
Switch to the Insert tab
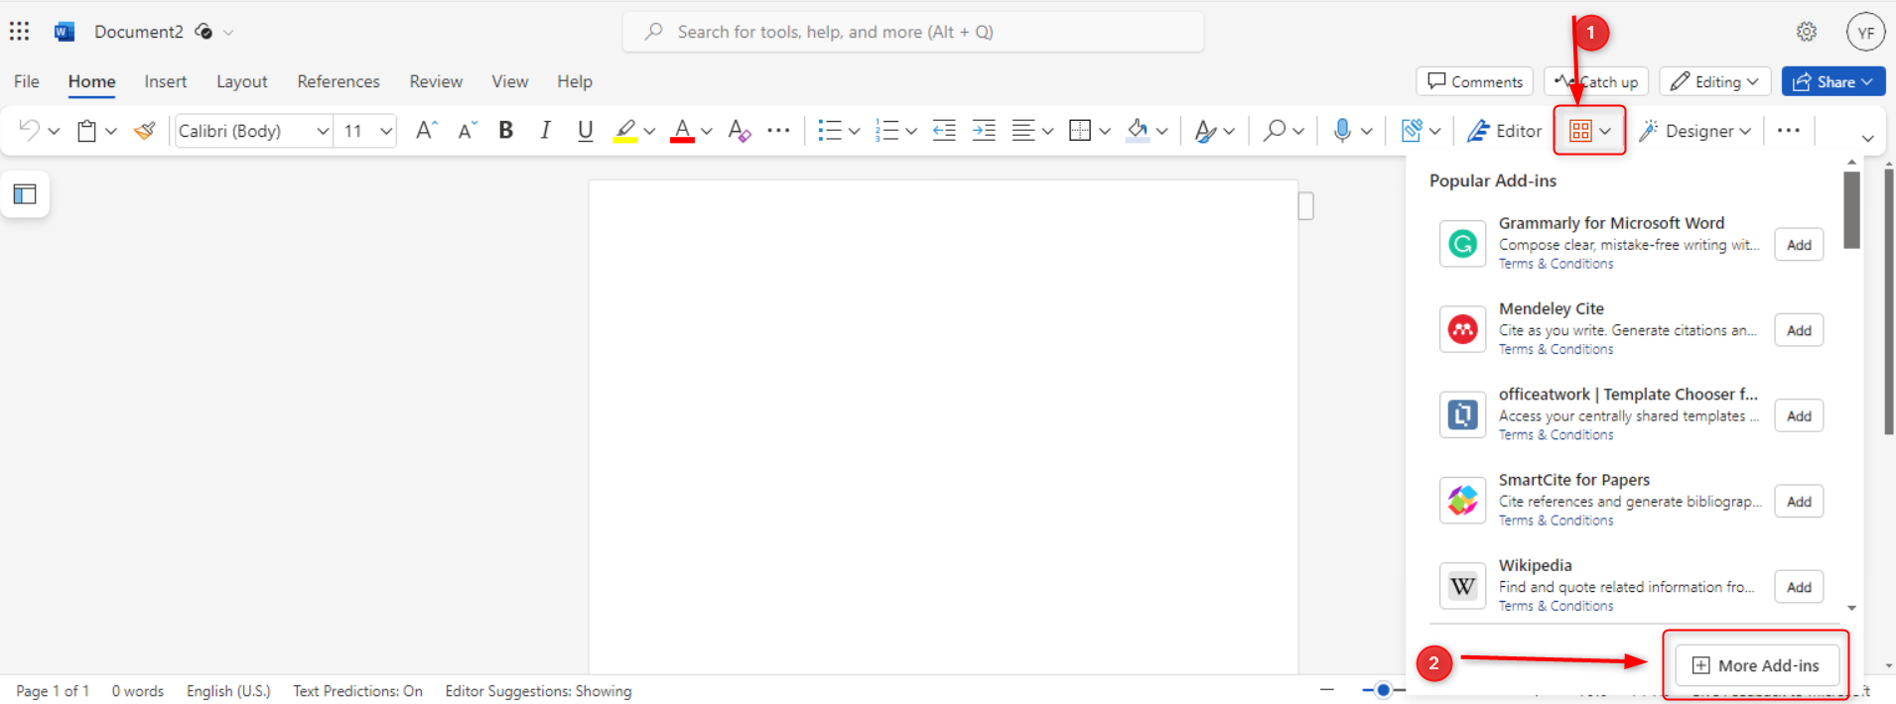165,81
